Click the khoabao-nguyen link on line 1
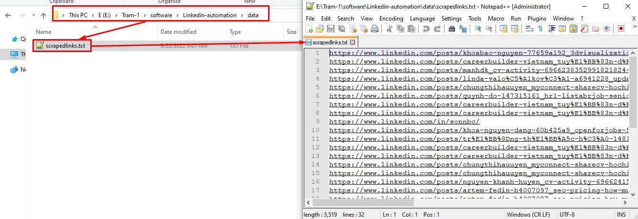Viewport: 638px width, 219px height. 479,53
